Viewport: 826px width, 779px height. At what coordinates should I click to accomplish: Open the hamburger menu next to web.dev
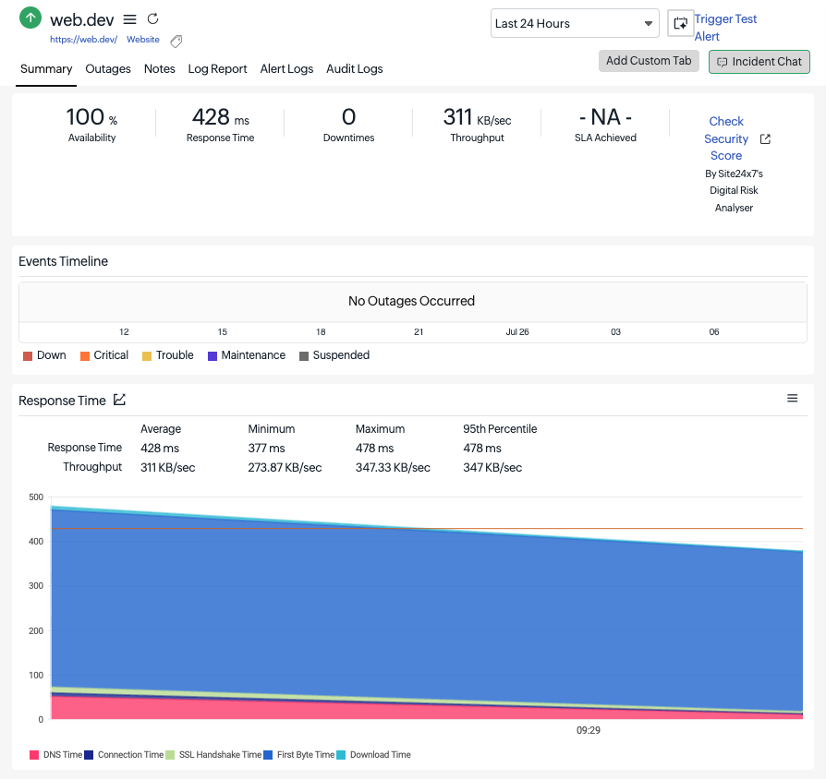(129, 19)
